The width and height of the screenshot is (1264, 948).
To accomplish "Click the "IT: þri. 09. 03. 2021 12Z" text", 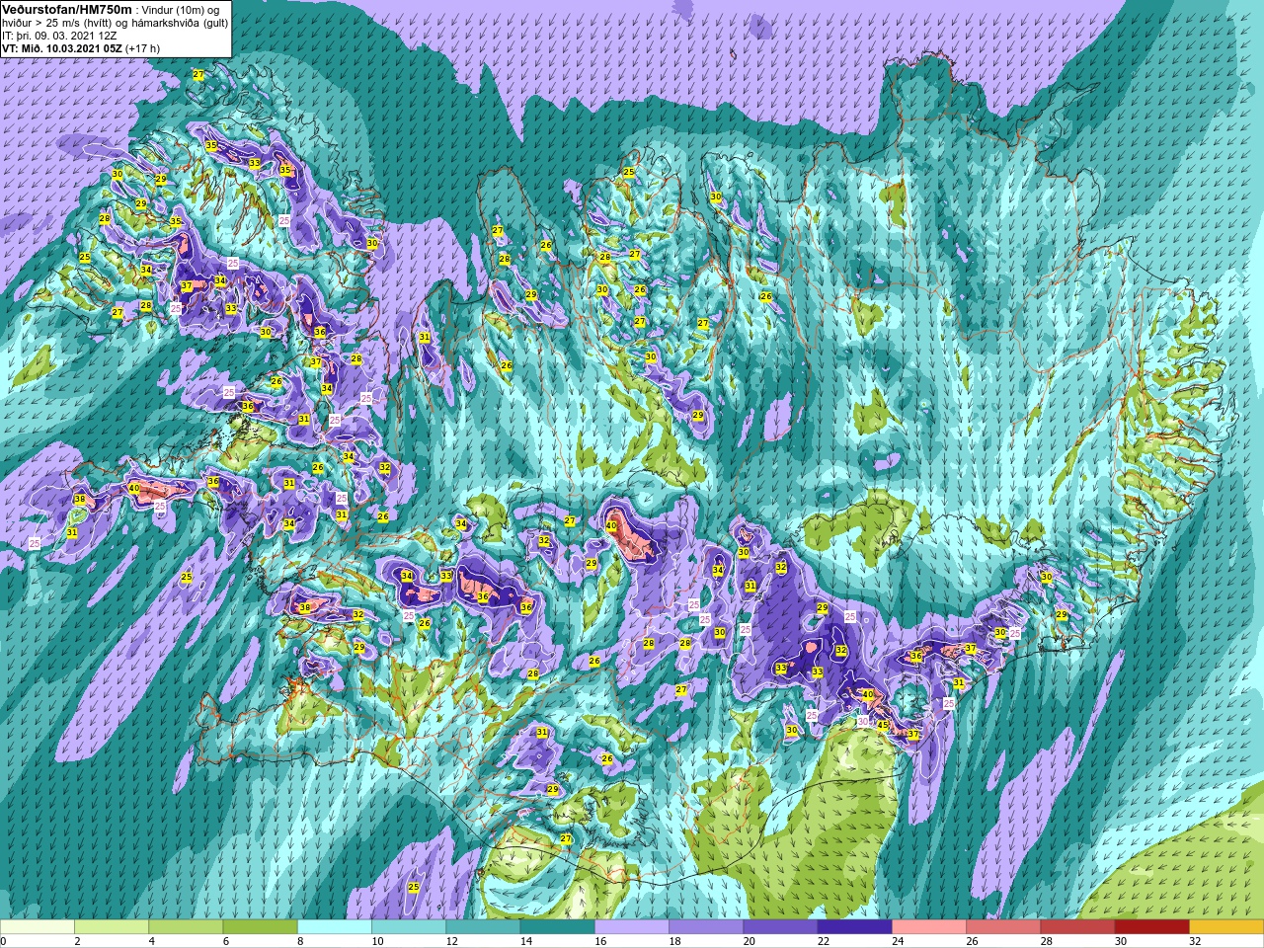I will tap(60, 35).
